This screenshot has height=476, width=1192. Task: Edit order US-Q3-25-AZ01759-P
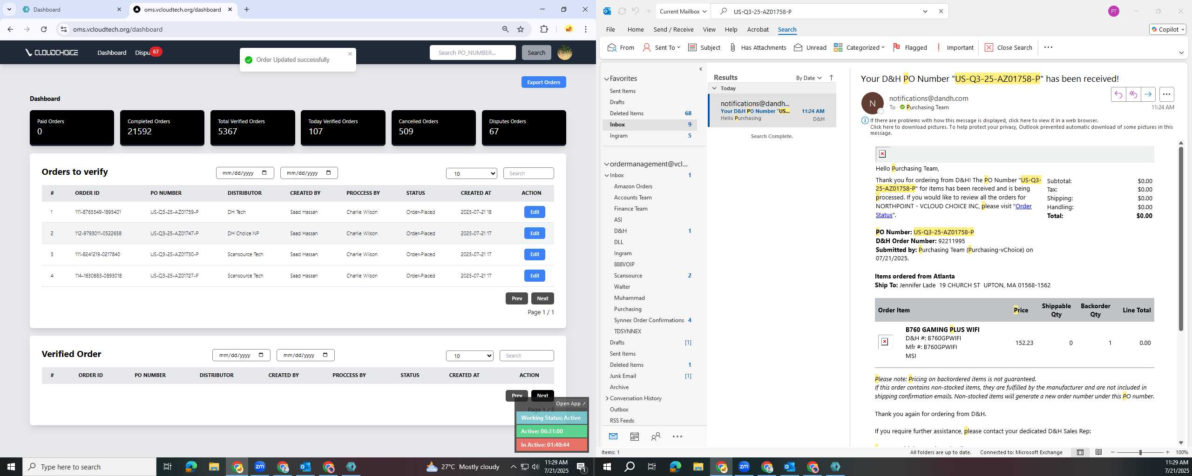point(535,212)
